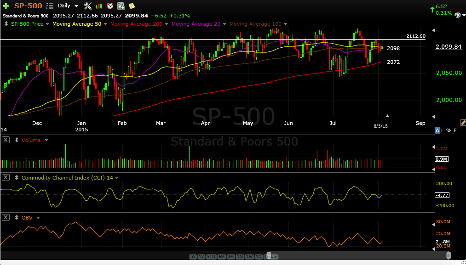Select the 6M time range
This screenshot has height=265, width=466.
[x=221, y=256]
